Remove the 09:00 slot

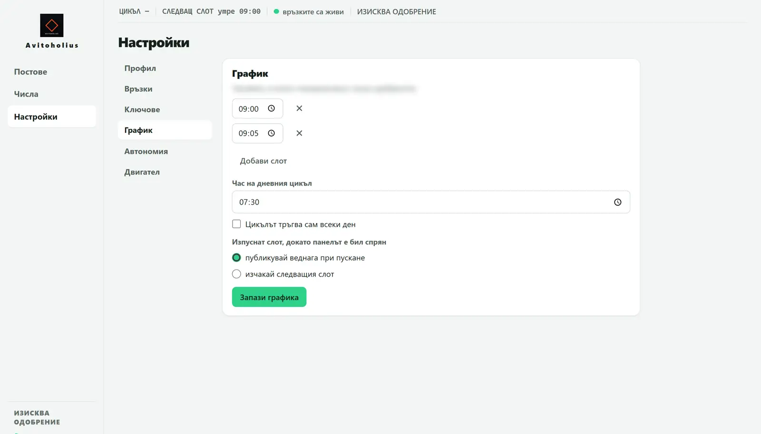pos(299,108)
